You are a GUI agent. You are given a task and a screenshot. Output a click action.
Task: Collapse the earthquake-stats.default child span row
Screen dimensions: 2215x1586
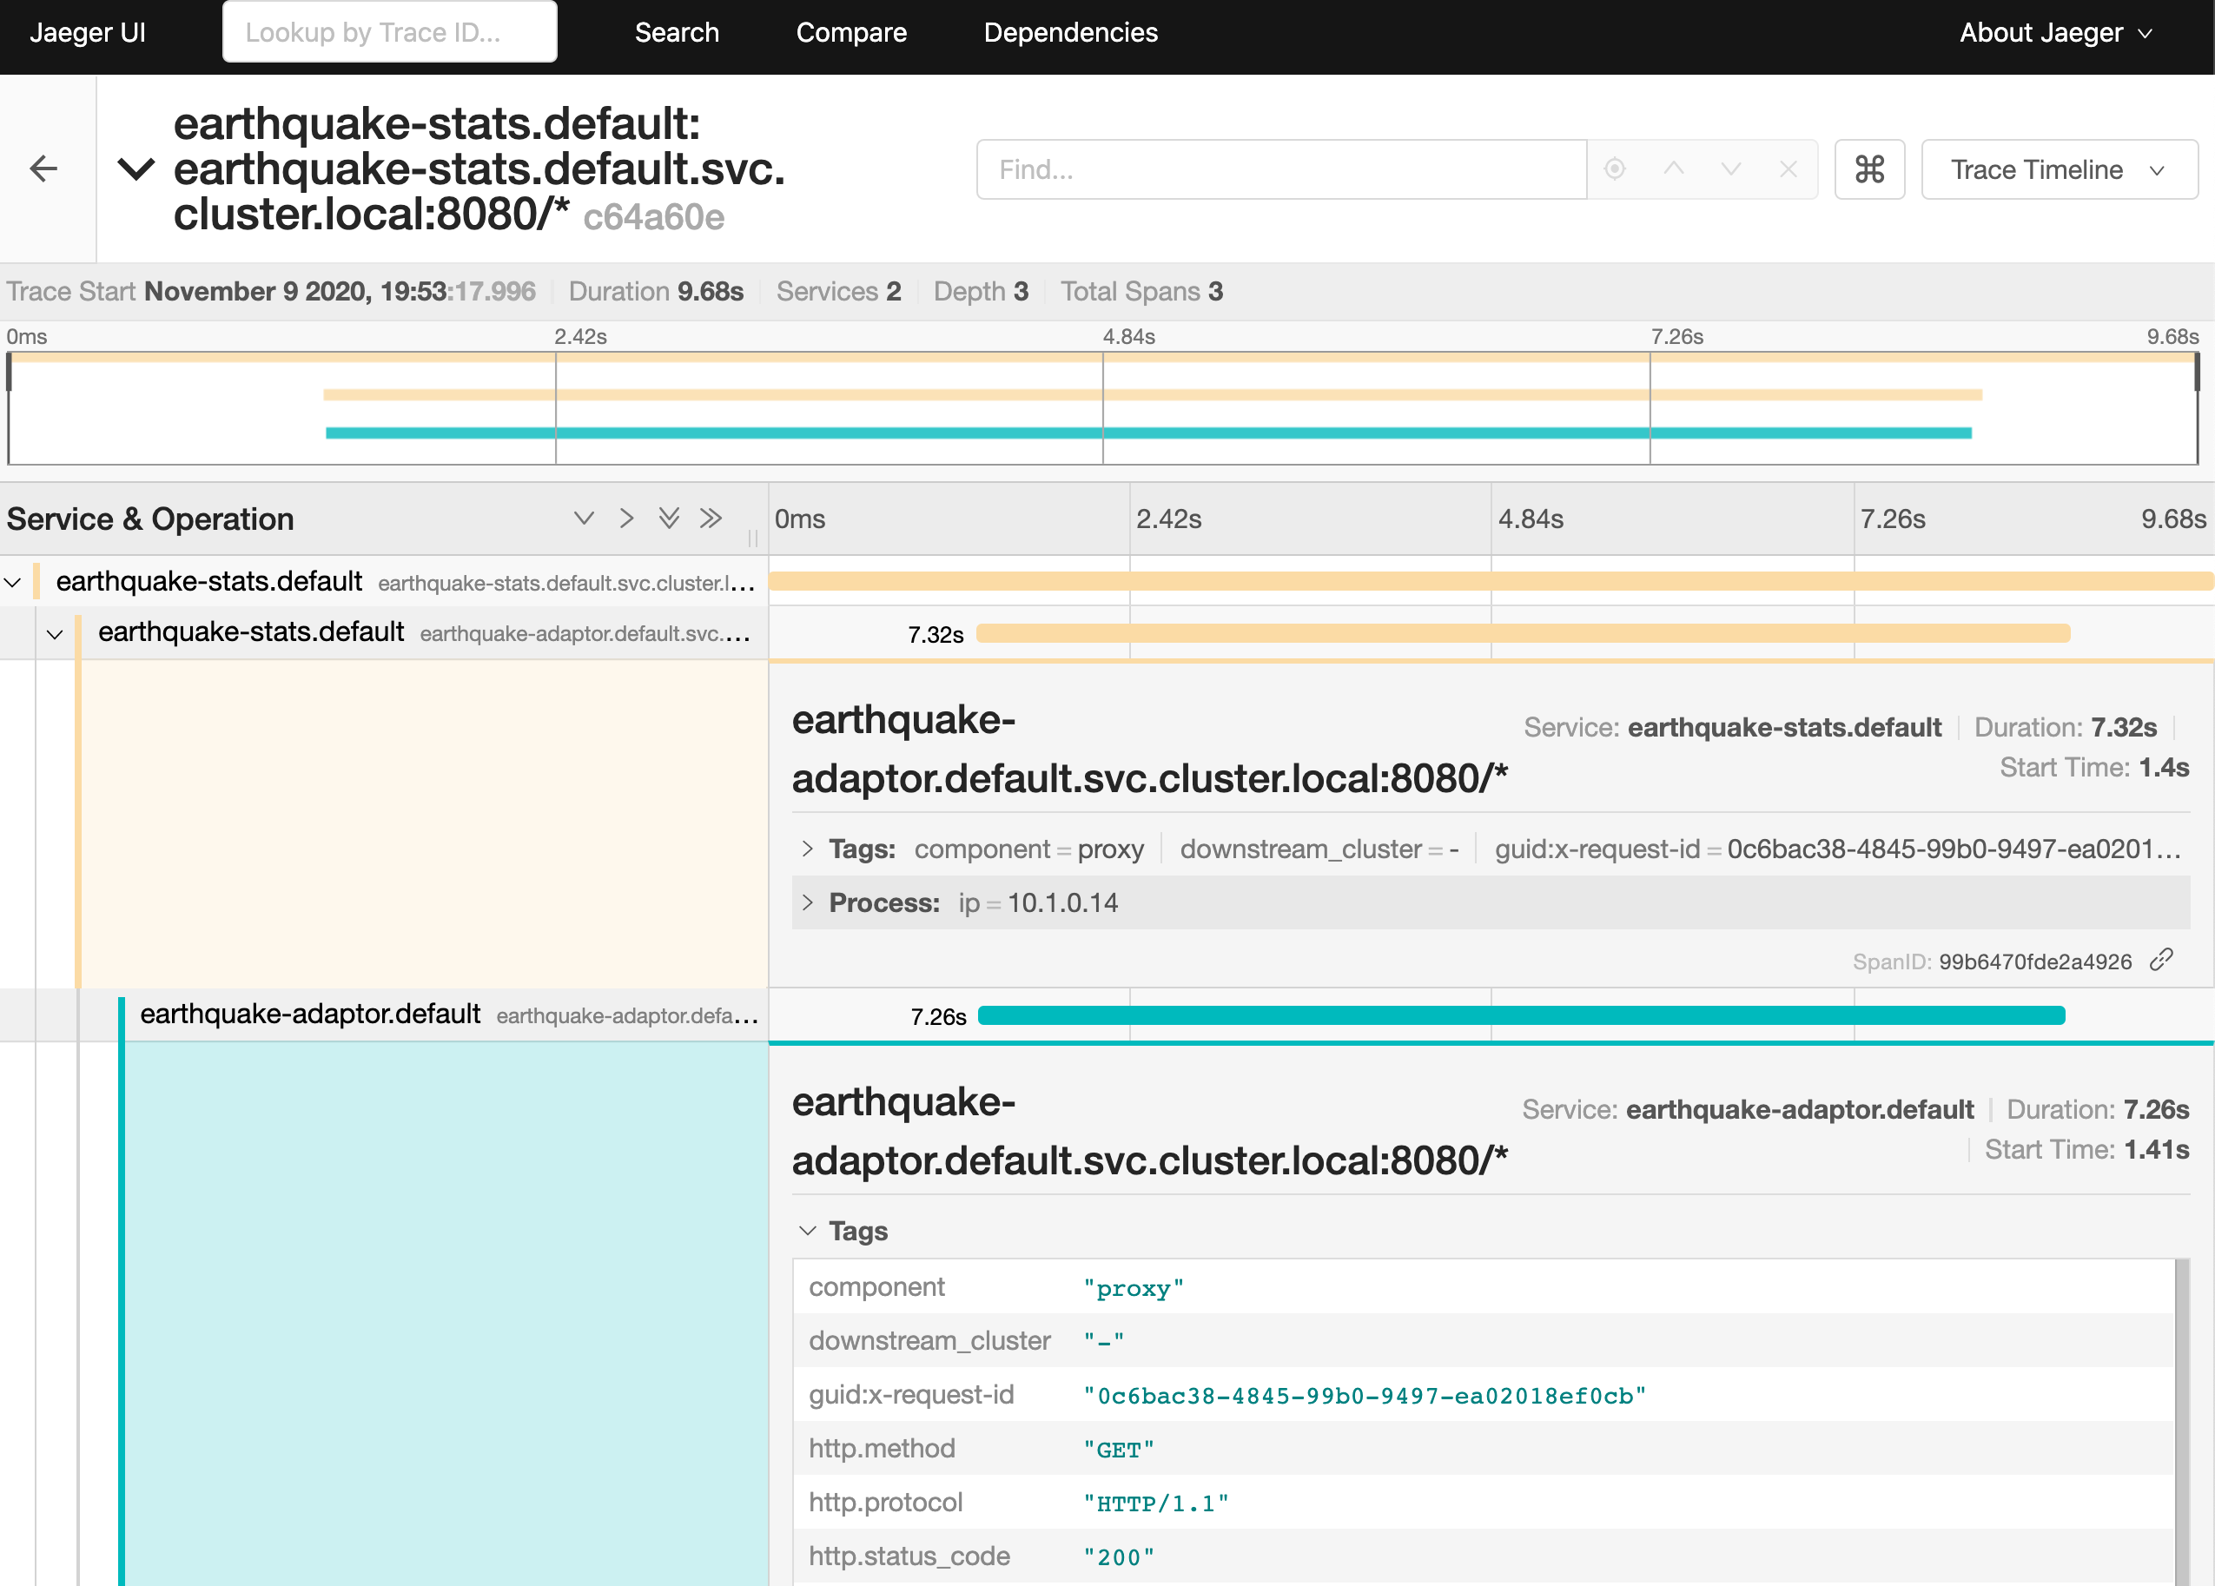55,634
